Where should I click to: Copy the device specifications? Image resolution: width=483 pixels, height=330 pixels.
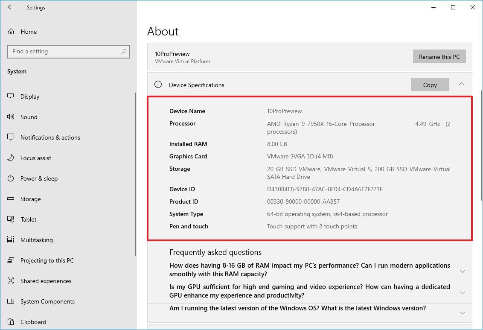click(430, 85)
